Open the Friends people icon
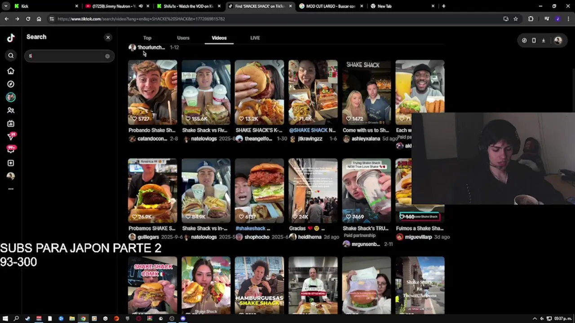This screenshot has height=323, width=575. [11, 110]
